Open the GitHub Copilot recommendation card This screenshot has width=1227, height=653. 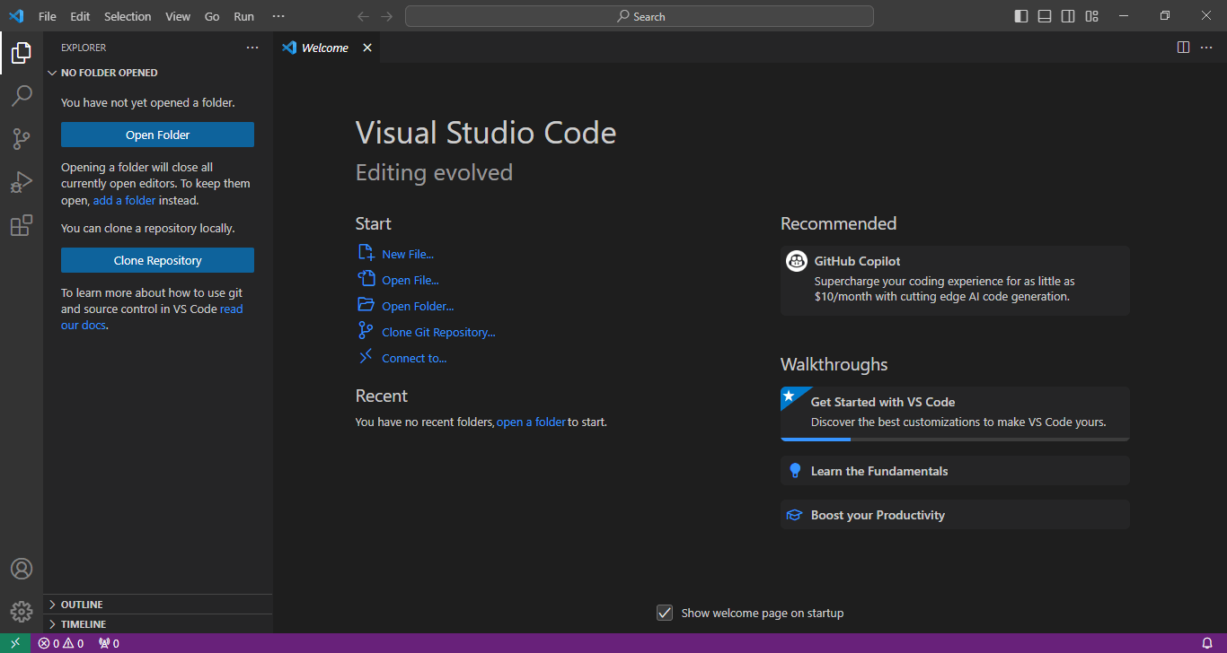[955, 281]
